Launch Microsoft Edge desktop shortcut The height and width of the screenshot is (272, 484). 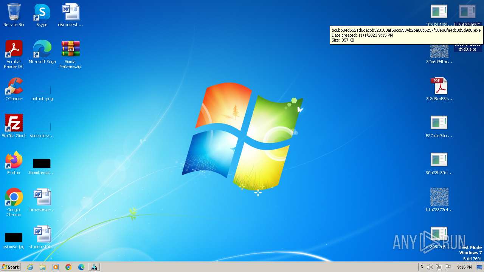pos(42,52)
